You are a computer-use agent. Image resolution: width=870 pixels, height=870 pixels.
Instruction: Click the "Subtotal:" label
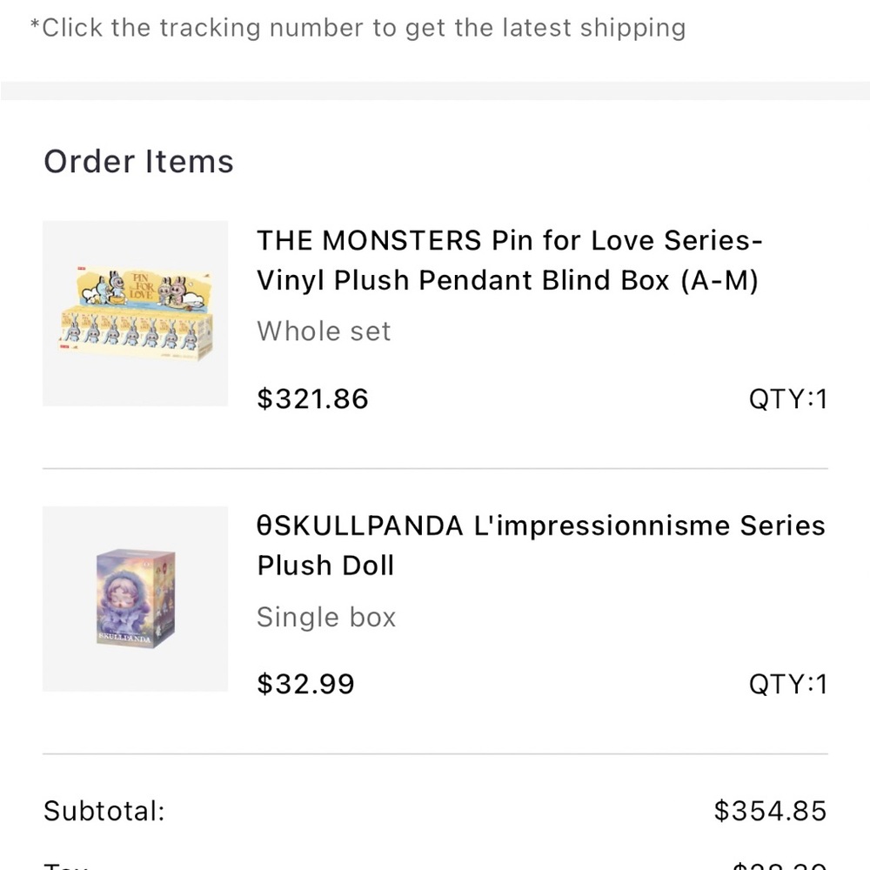click(x=104, y=812)
